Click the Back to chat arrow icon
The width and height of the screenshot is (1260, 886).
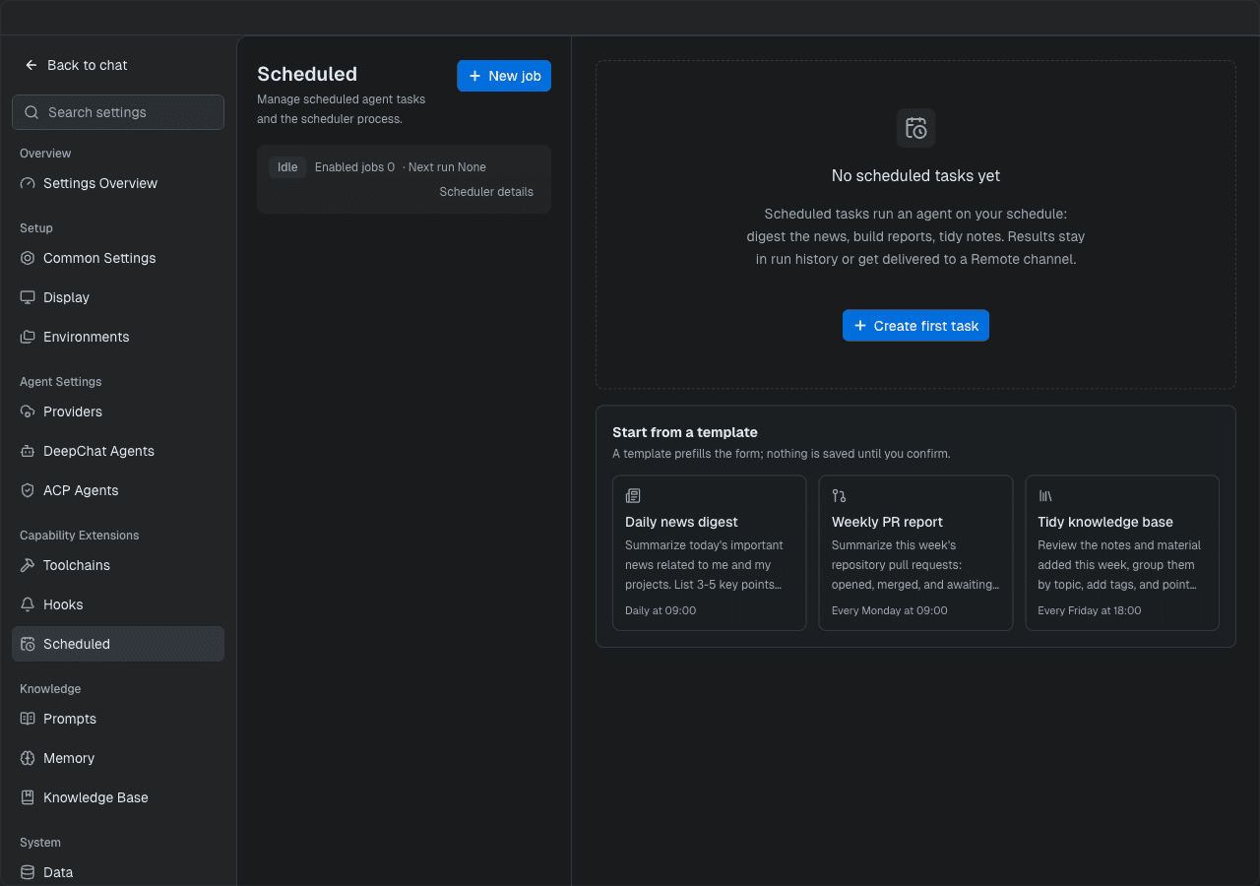31,65
